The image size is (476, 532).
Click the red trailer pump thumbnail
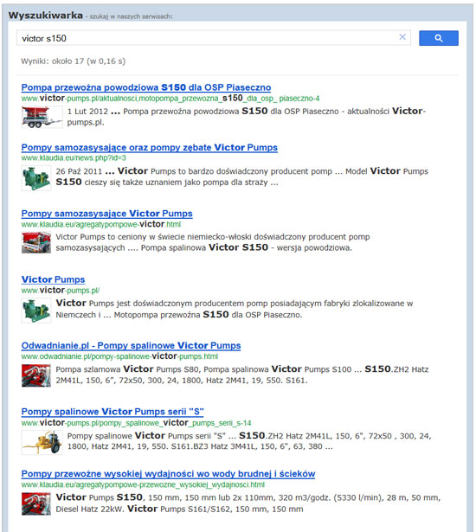pyautogui.click(x=42, y=117)
